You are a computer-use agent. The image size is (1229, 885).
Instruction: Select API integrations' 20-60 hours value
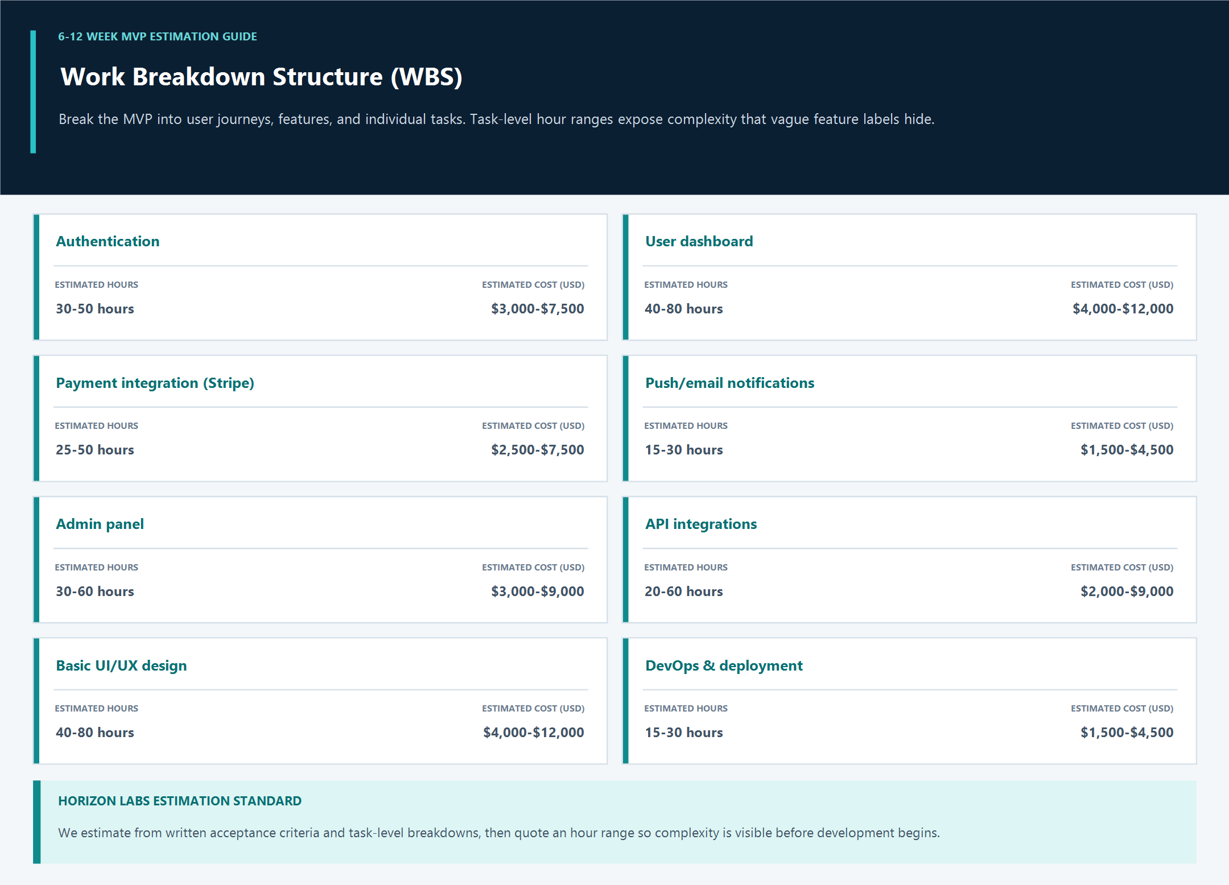[x=684, y=592]
